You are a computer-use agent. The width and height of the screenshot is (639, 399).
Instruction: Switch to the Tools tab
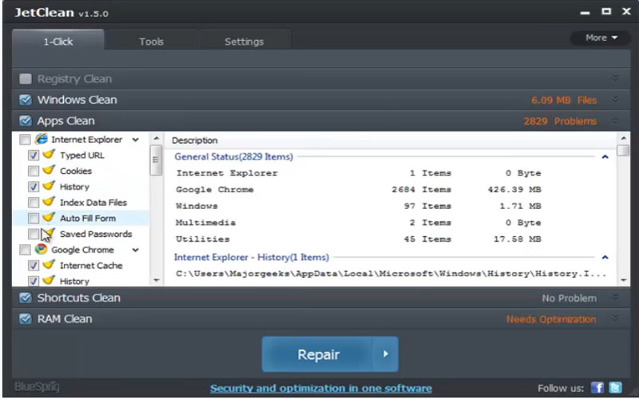coord(151,41)
